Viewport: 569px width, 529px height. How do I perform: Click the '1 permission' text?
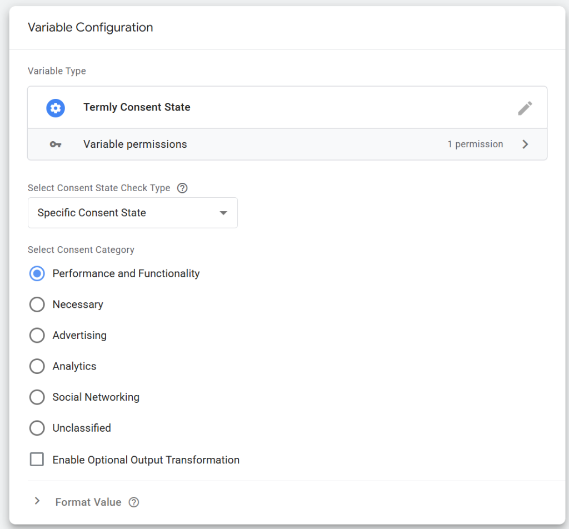(475, 144)
